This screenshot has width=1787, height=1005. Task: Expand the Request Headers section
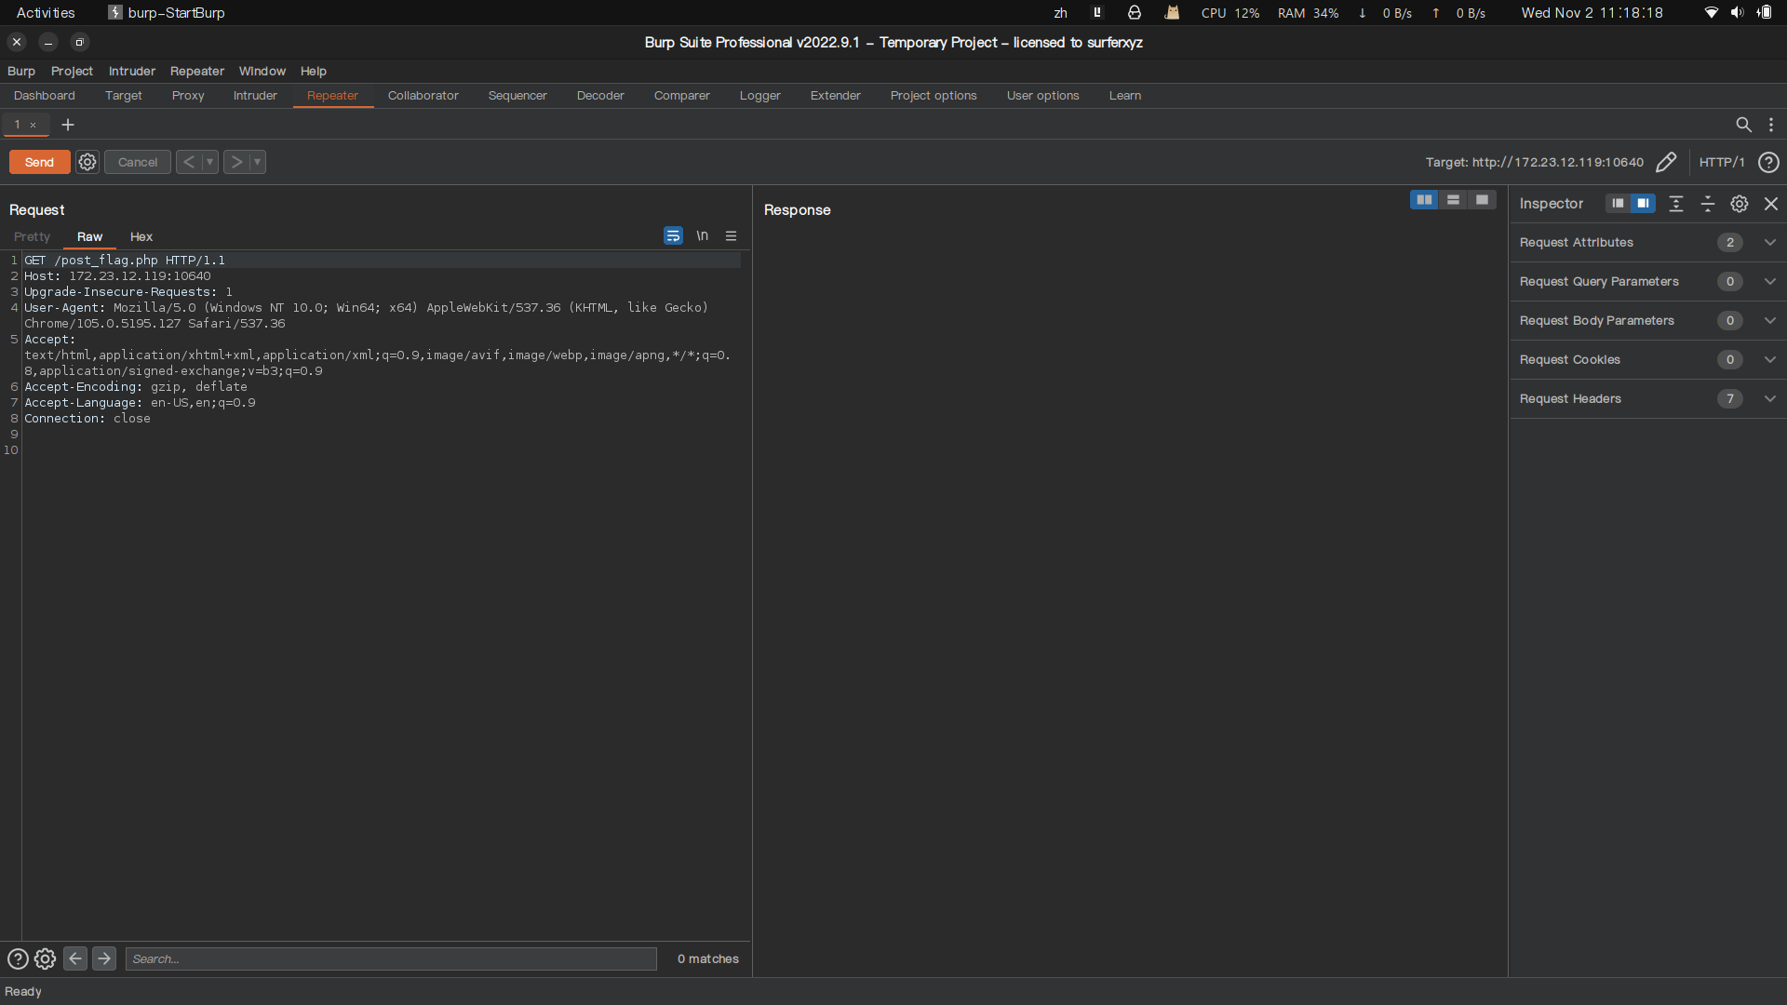(x=1770, y=398)
